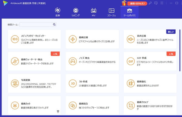
Task: Click the 動画カット title text
Action: 26,104
